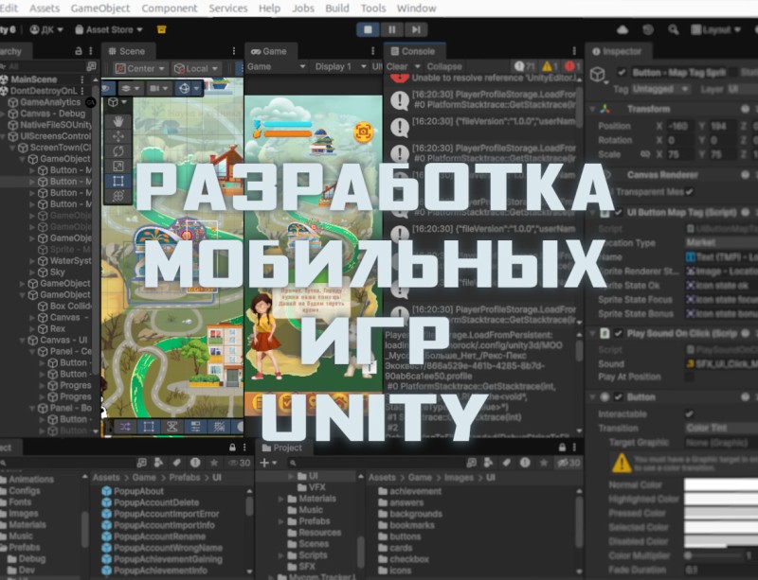Switch to the Inspector tab
Image resolution: width=758 pixels, height=580 pixels.
click(617, 51)
